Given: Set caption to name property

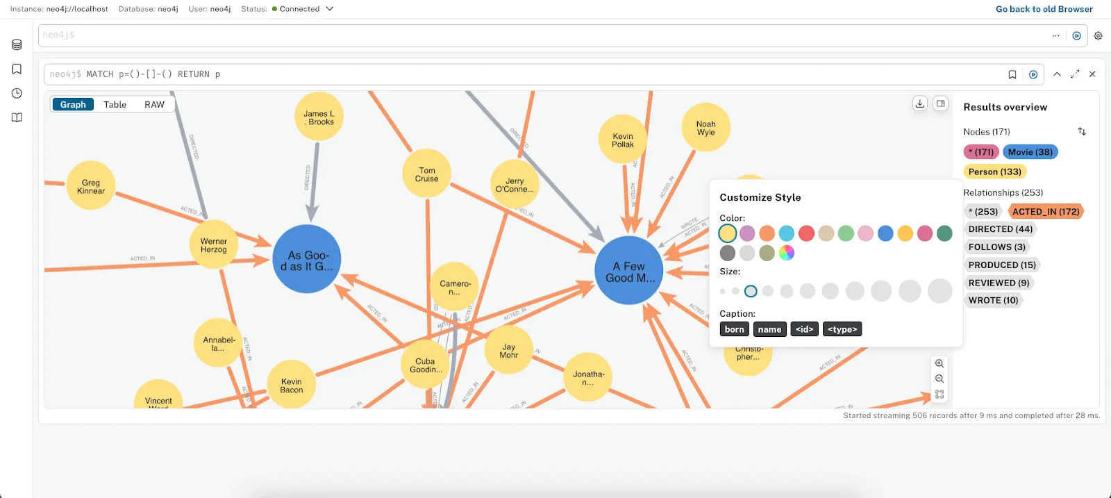Looking at the screenshot, I should 769,329.
